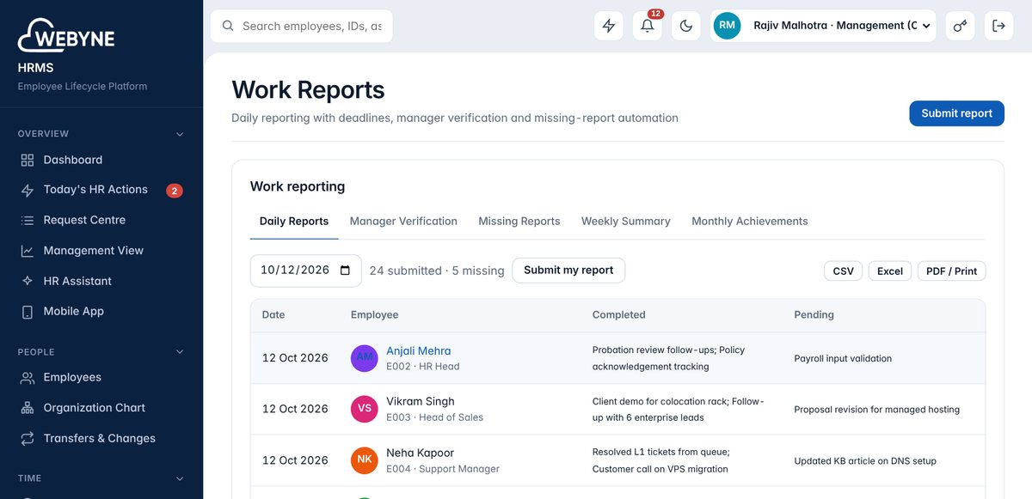Click Submit my report button
The image size is (1032, 499).
568,271
